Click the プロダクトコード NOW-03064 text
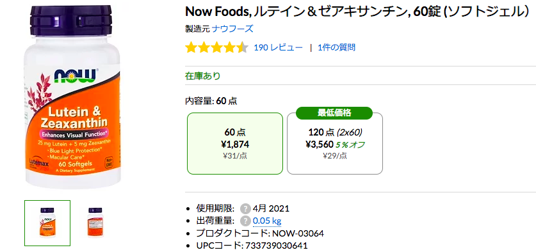536x250 pixels. click(x=260, y=233)
